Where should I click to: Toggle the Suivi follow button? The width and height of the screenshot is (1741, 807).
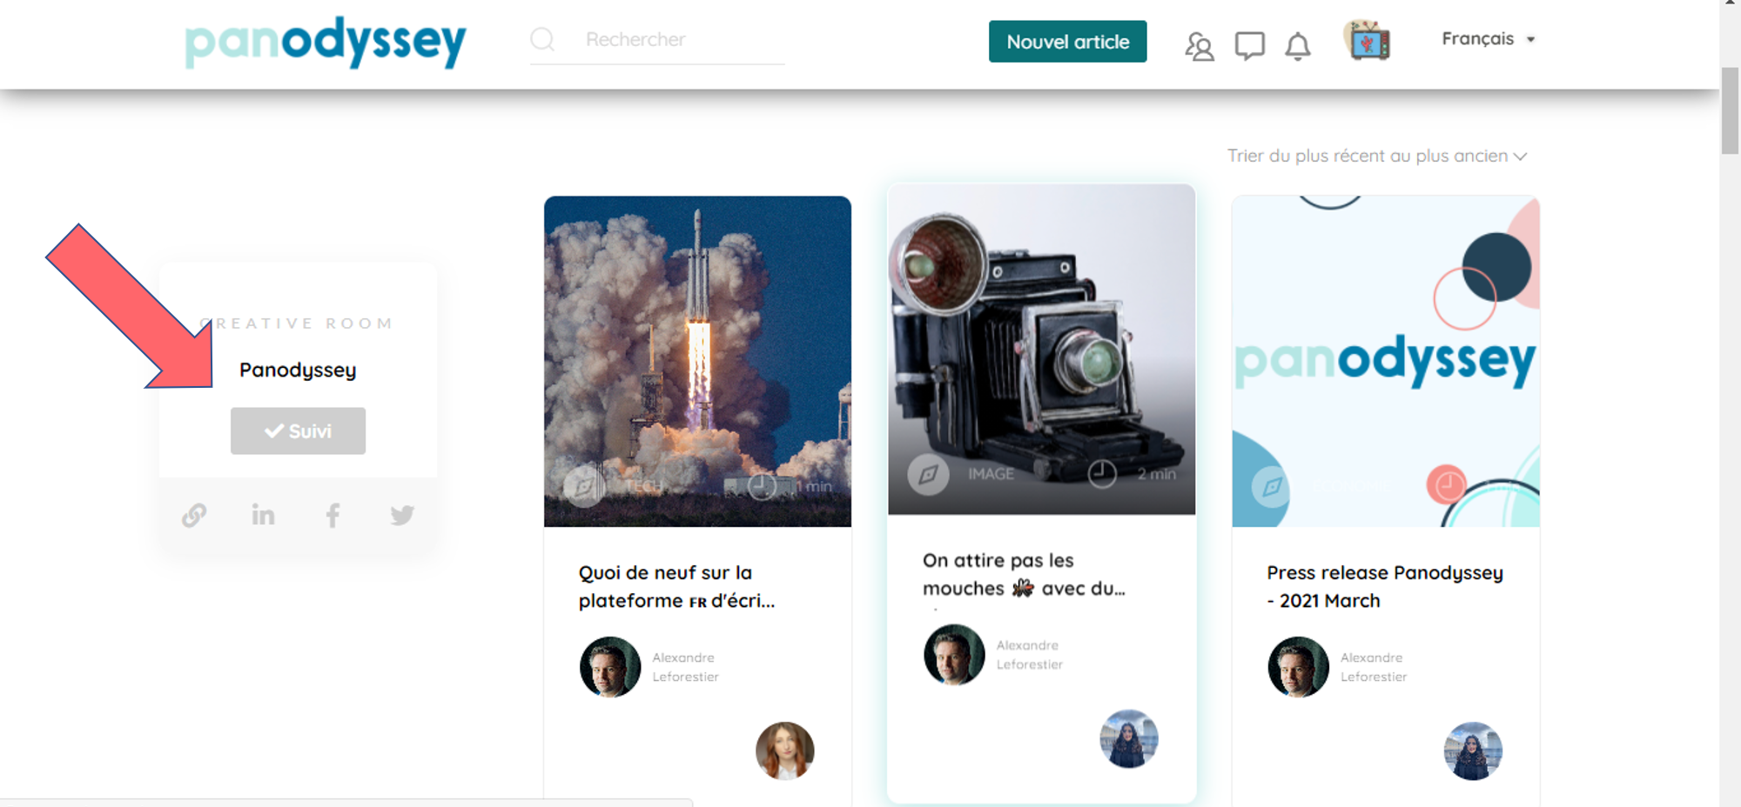pos(298,430)
